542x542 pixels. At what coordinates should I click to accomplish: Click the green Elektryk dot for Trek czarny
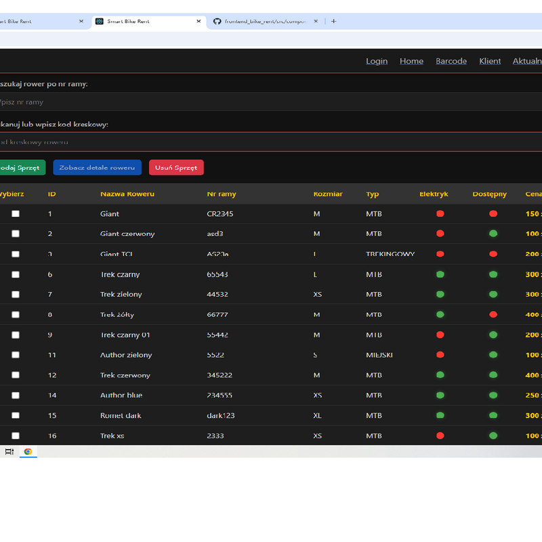point(440,274)
